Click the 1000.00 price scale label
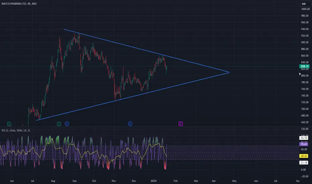Viewport: 312px width, 184px height. coord(305,9)
